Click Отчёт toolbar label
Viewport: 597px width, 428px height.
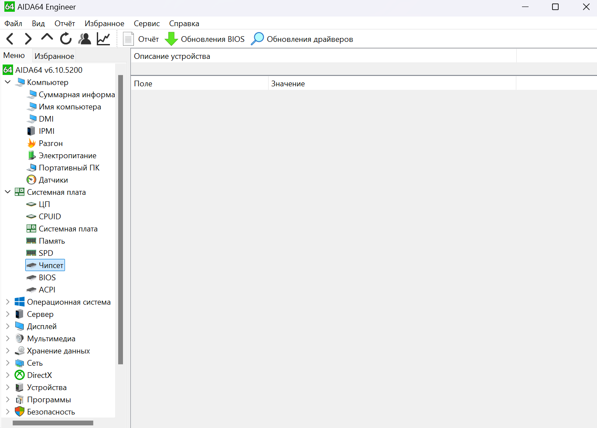(x=149, y=39)
